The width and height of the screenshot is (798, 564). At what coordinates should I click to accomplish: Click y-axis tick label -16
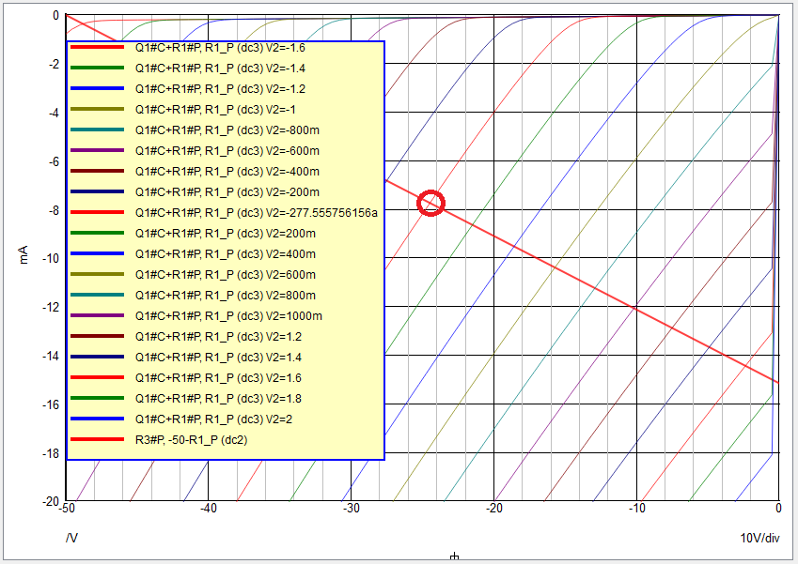51,405
